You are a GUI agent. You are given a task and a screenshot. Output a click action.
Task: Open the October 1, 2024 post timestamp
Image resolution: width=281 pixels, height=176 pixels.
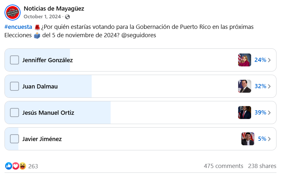(42, 17)
